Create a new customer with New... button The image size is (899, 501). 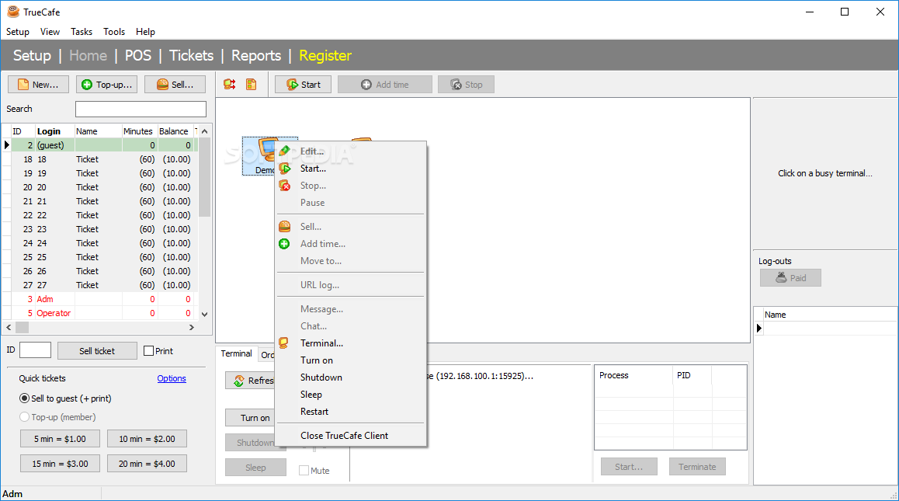tap(38, 85)
